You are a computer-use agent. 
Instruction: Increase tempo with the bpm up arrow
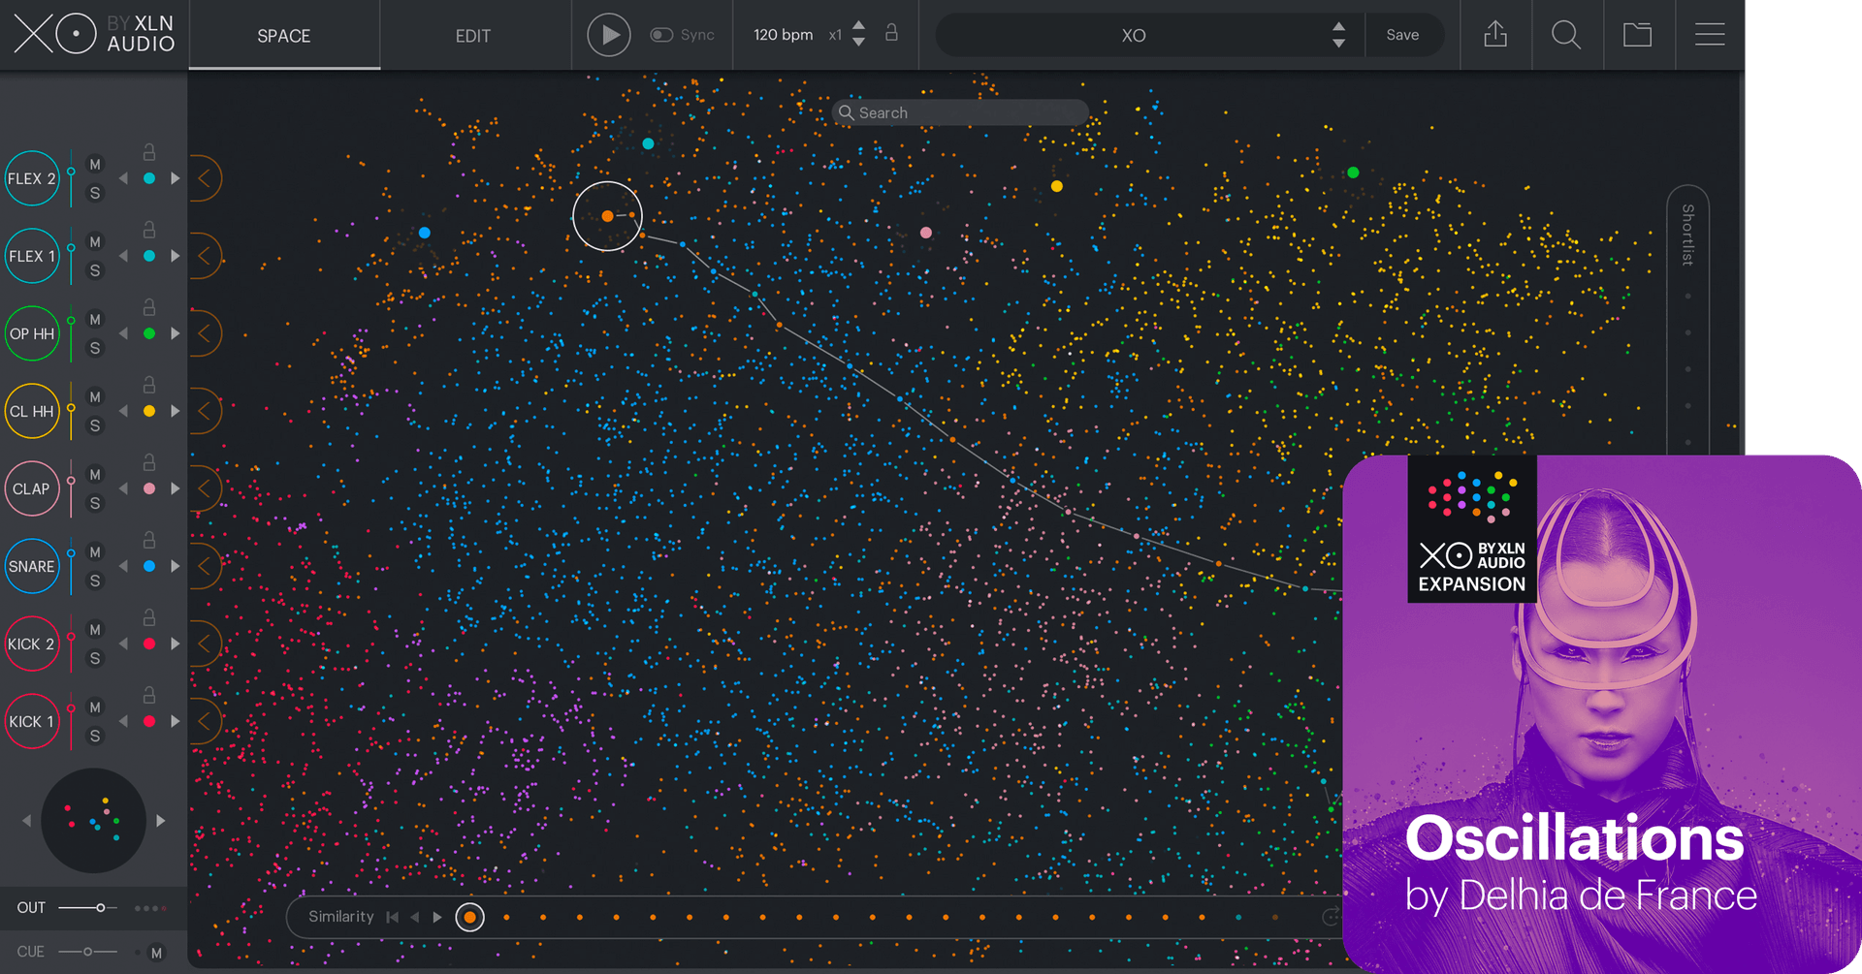[x=858, y=26]
